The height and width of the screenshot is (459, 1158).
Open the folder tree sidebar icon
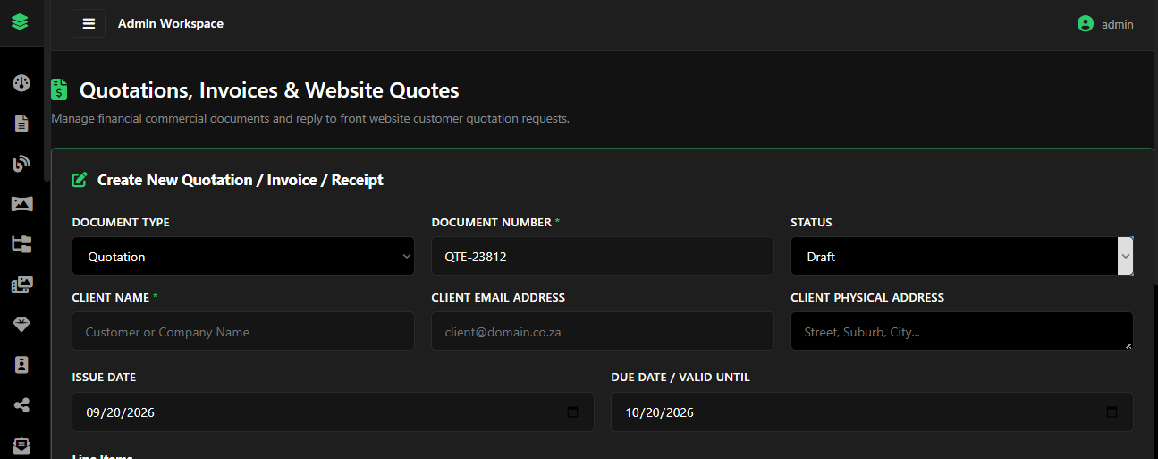21,244
